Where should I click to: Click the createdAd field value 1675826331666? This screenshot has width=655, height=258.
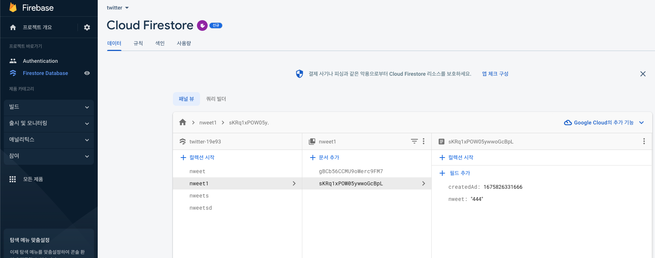click(x=503, y=187)
